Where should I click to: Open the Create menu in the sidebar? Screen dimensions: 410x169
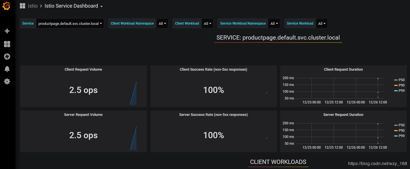7,31
